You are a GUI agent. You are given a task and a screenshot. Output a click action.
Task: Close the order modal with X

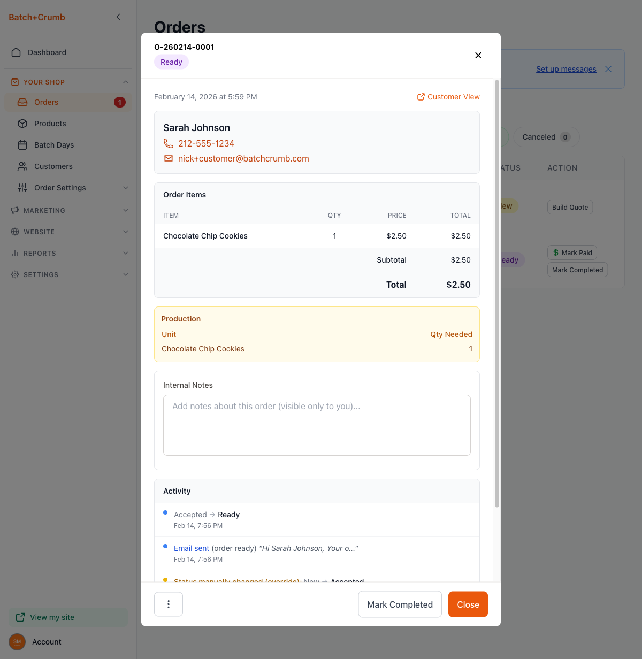coord(478,56)
